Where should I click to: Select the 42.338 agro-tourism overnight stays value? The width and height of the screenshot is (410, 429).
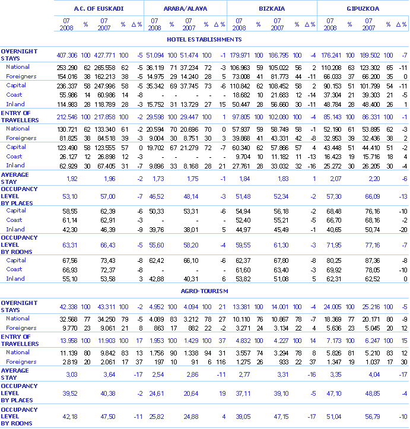click(x=68, y=306)
